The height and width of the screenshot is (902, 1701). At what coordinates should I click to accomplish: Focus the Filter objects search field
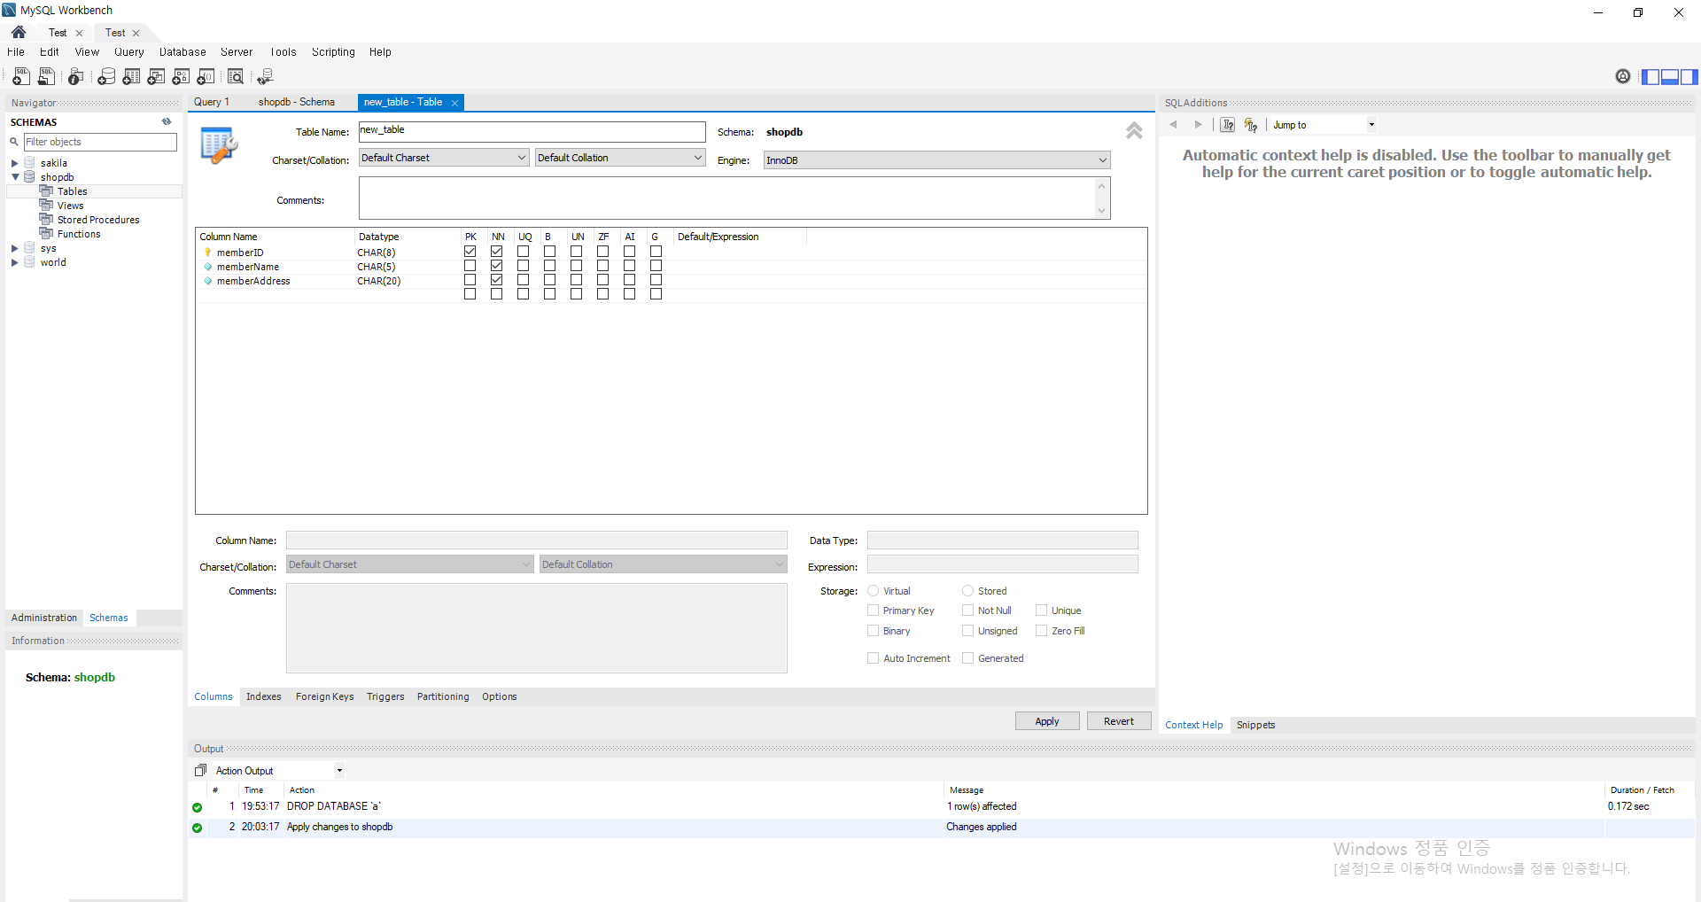100,142
